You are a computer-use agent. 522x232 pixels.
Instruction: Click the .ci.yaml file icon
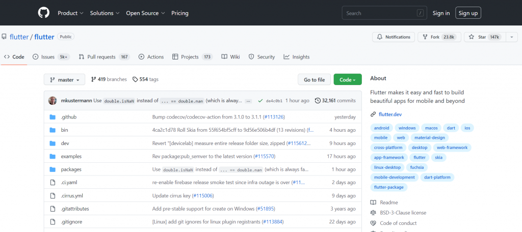pyautogui.click(x=53, y=183)
